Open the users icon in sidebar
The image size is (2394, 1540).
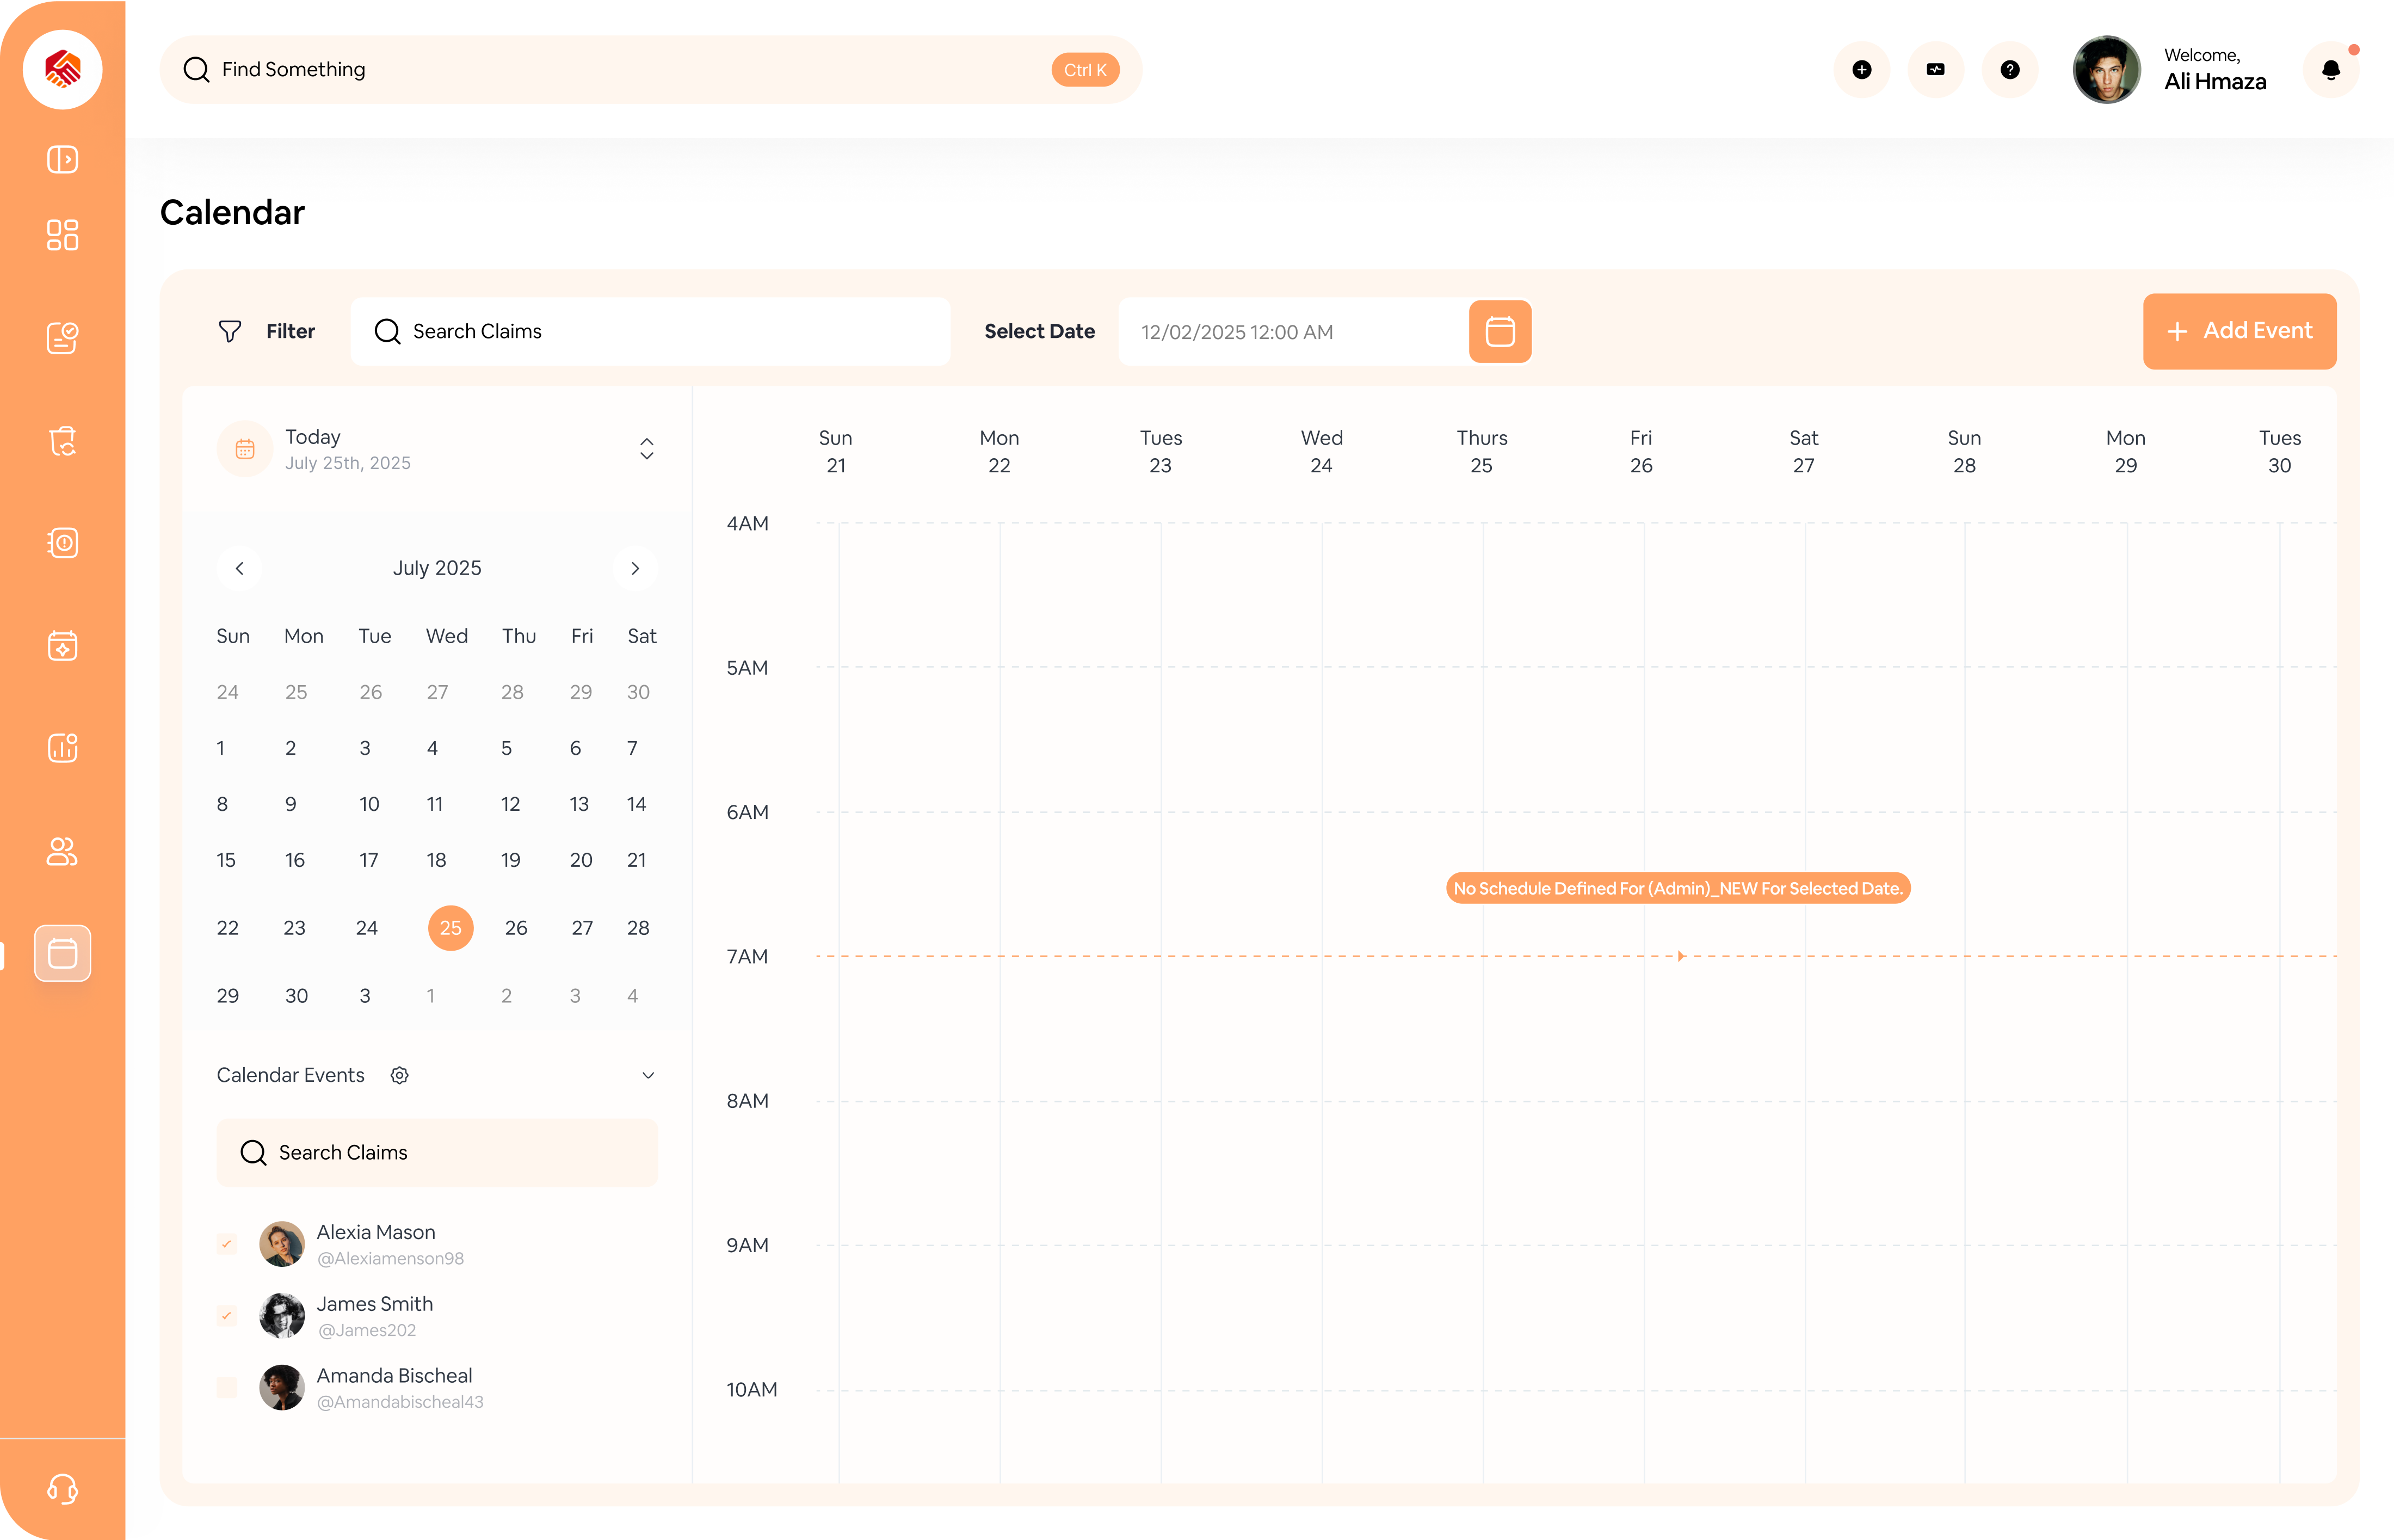tap(62, 851)
